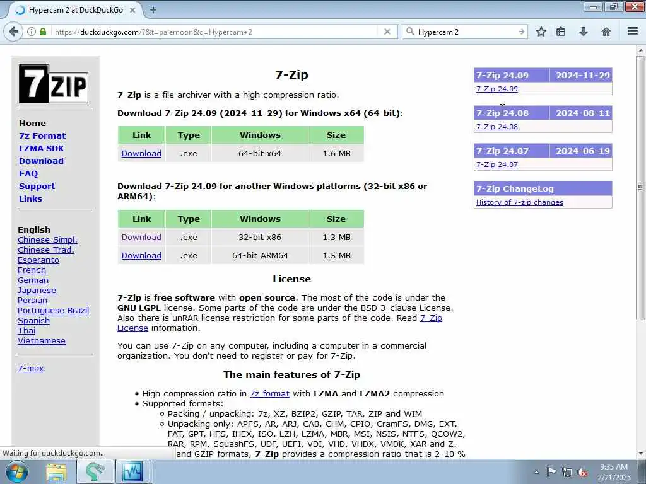Open the site information icon in the address bar
Screen dimensions: 646x484
coord(32,32)
